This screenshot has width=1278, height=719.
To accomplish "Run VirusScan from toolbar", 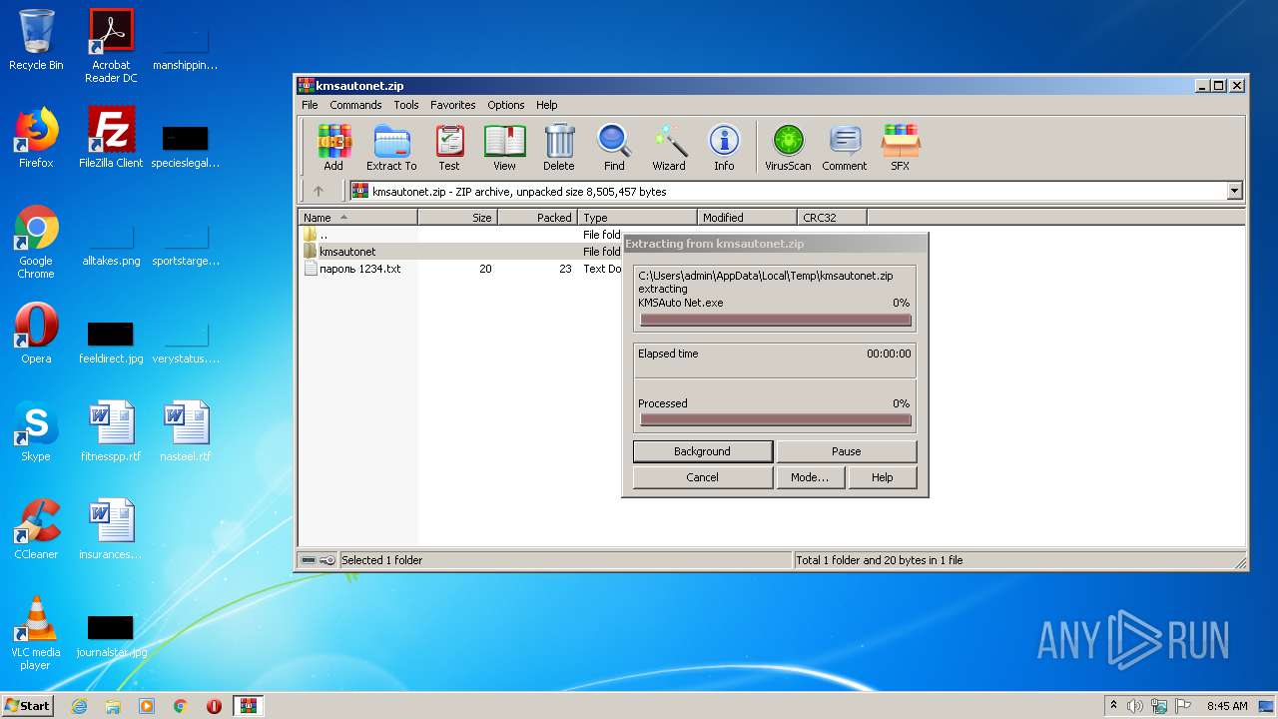I will tap(788, 148).
